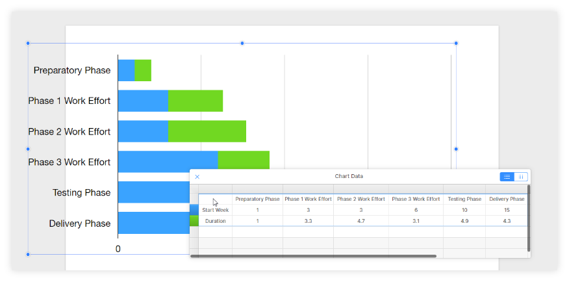Click the chart's top-left selection handle
Screen dimensions: 569x282
(x=28, y=43)
